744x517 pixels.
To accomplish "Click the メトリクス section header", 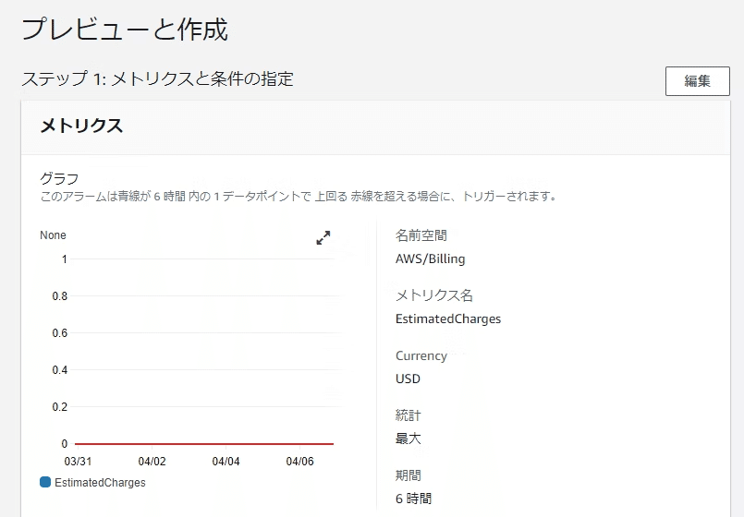I will pyautogui.click(x=81, y=126).
